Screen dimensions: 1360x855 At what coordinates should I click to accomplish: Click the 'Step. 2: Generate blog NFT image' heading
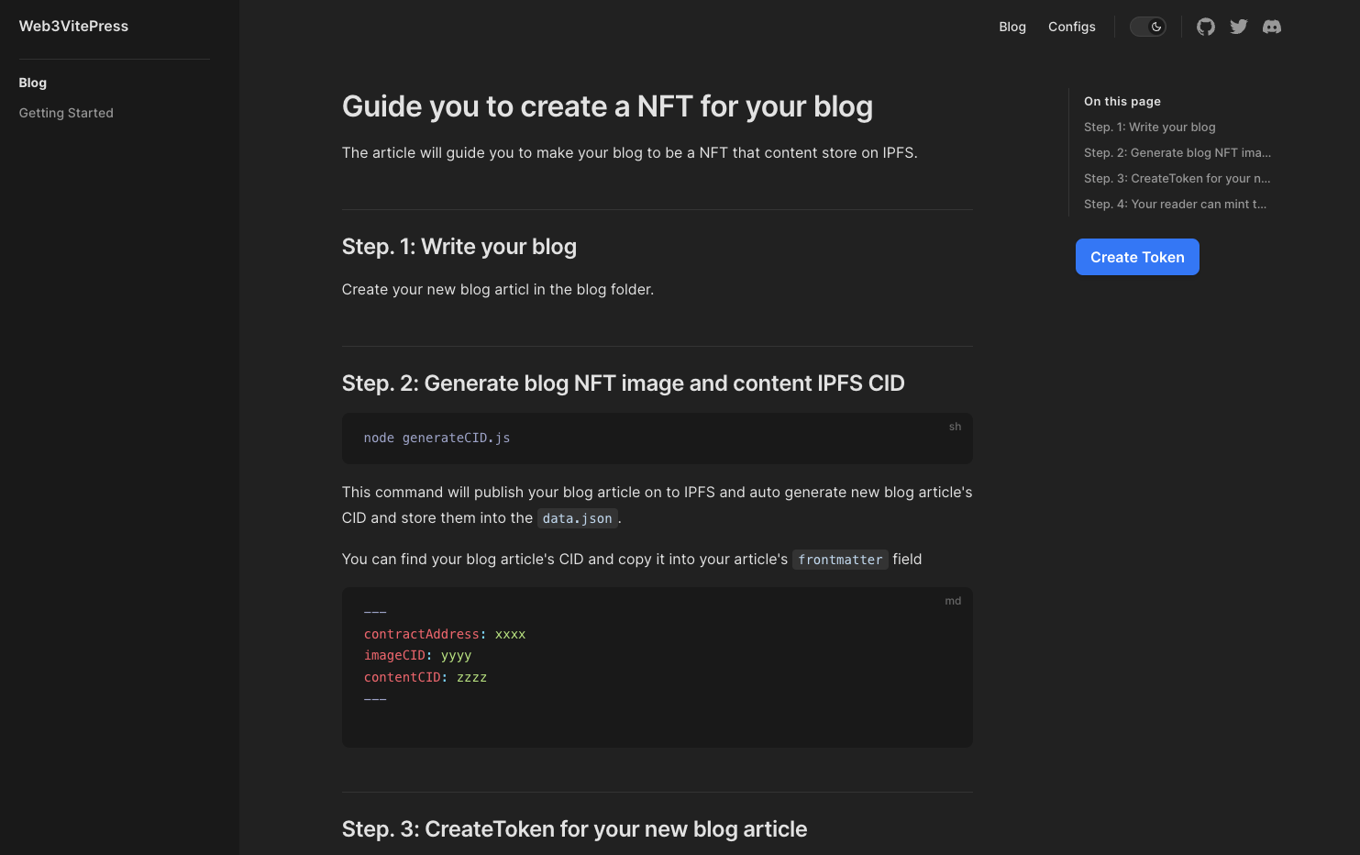coord(624,383)
